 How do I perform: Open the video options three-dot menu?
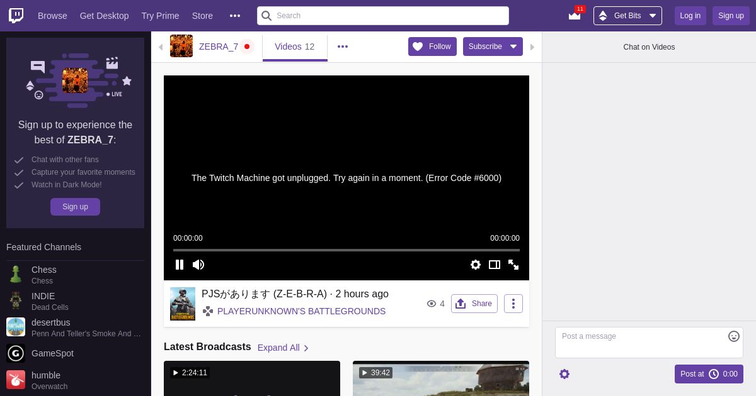click(x=513, y=304)
